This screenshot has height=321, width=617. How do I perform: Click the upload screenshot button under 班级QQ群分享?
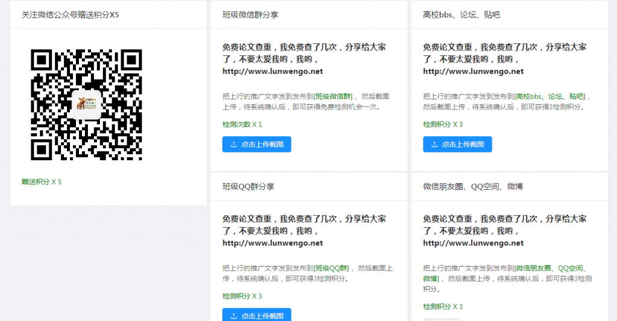(257, 315)
